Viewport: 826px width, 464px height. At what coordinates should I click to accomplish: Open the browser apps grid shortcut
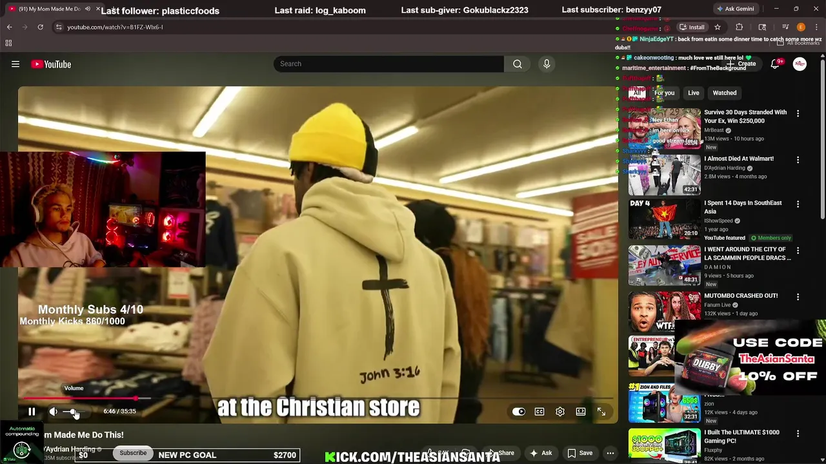(8, 43)
